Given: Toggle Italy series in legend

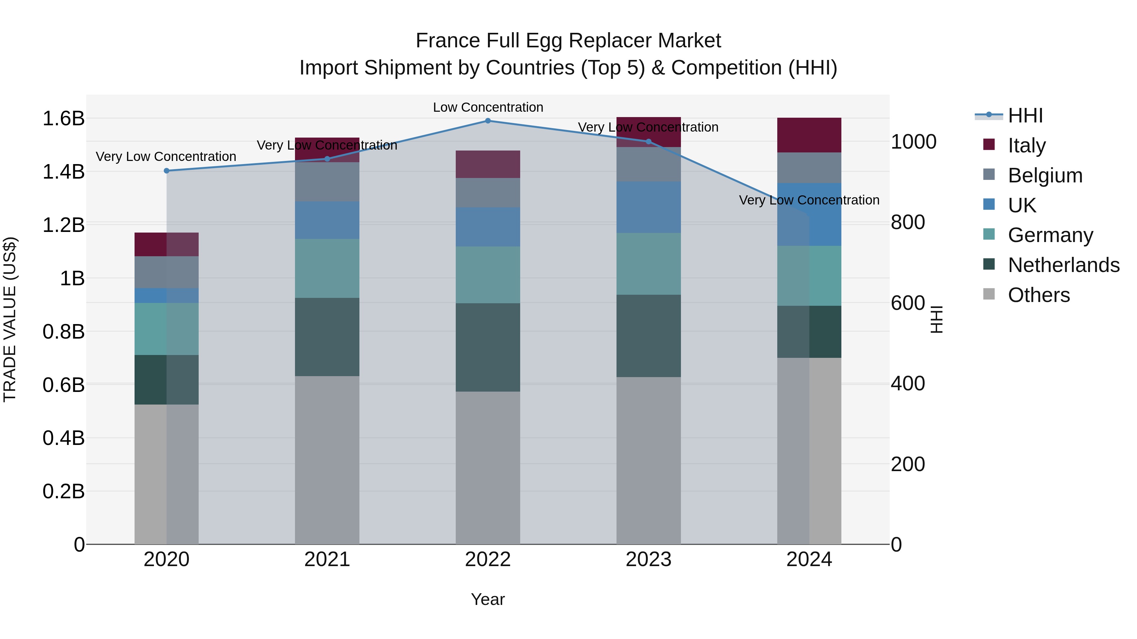Looking at the screenshot, I should (1014, 145).
